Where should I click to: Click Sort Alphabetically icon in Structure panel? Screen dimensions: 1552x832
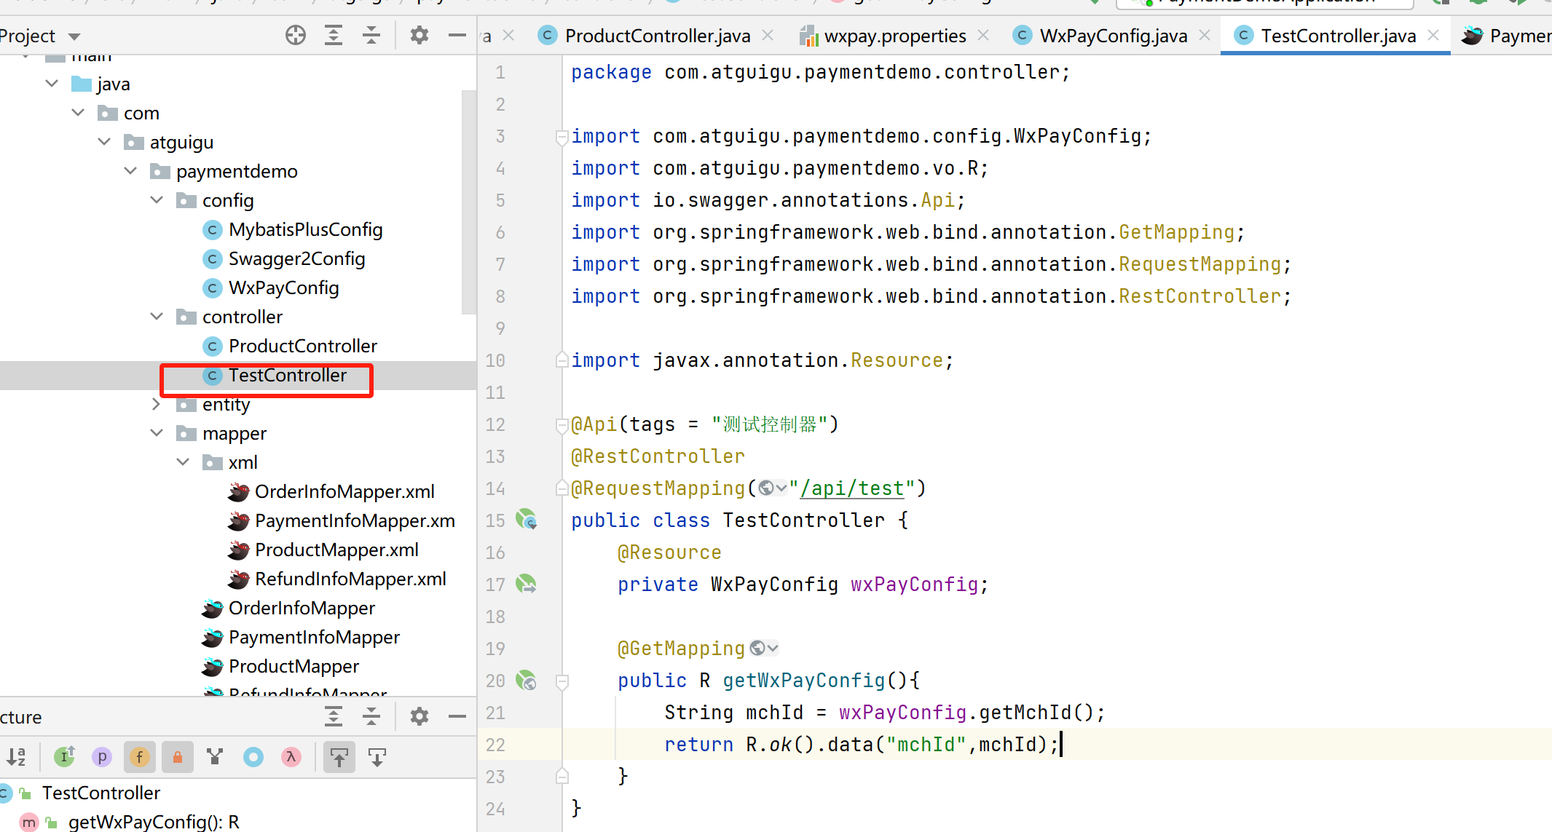(x=16, y=757)
